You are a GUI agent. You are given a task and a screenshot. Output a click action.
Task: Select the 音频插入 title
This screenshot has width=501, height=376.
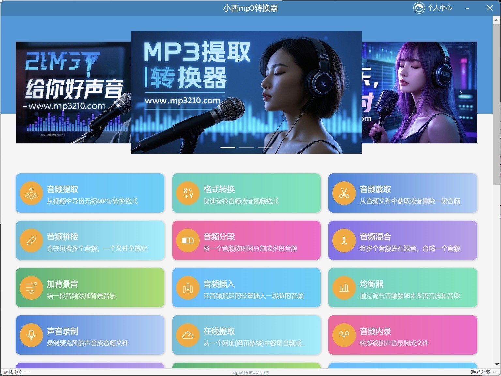click(x=219, y=284)
